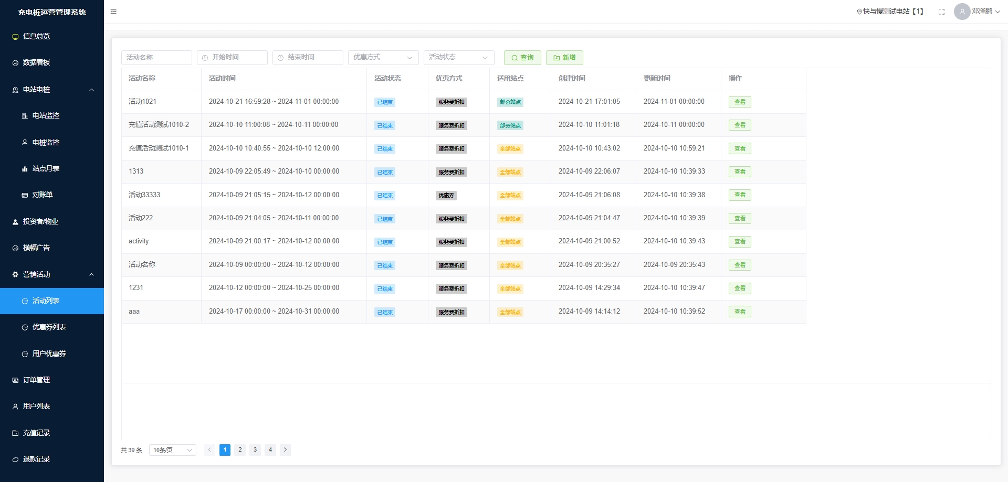Click 全部站点 tag in 1313 row
This screenshot has width=1008, height=482.
pos(510,172)
